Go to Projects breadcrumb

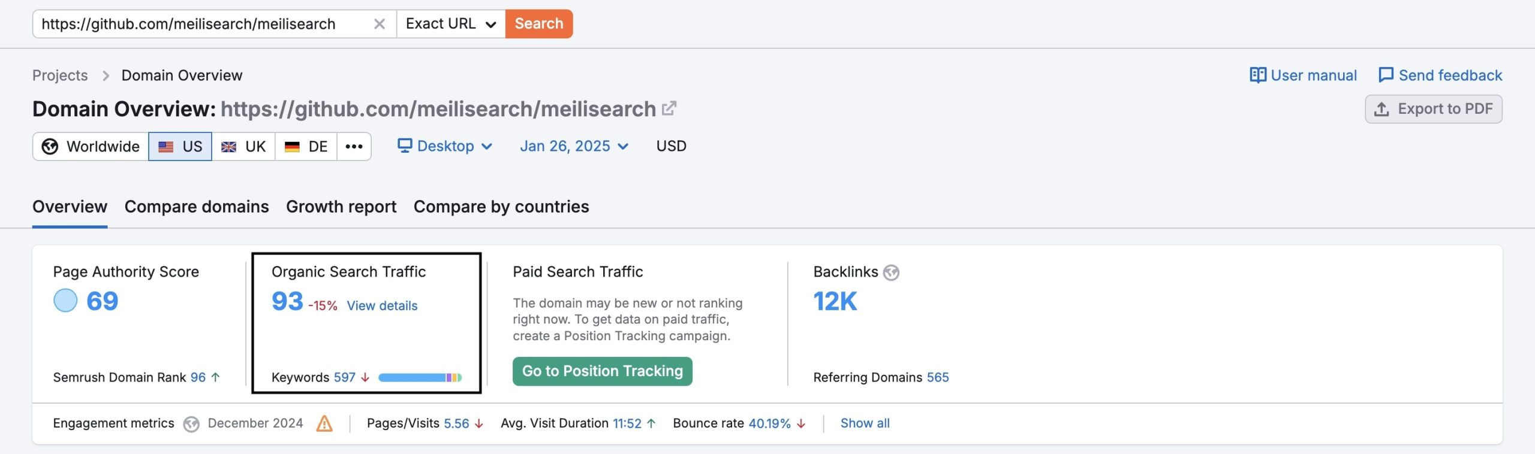click(60, 75)
